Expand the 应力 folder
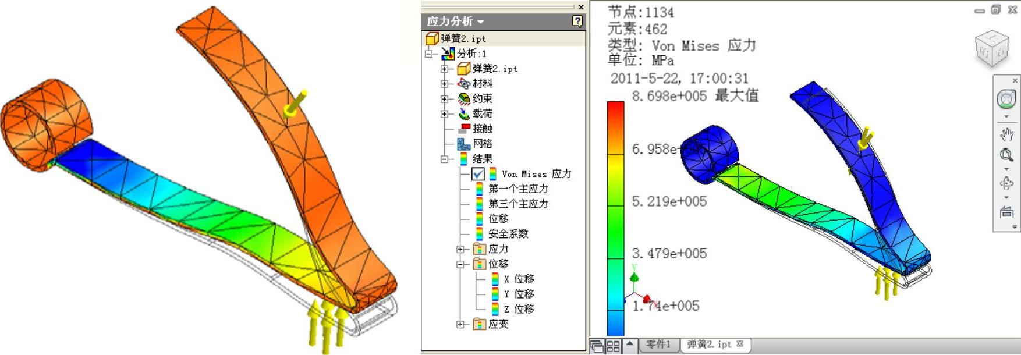1021x355 pixels. tap(460, 249)
